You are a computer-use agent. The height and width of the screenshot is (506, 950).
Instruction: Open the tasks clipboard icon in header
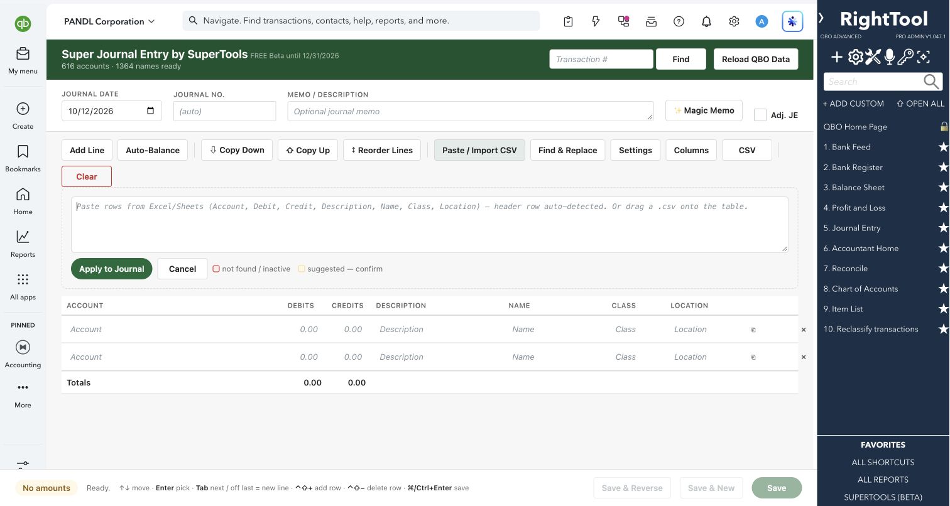point(568,21)
